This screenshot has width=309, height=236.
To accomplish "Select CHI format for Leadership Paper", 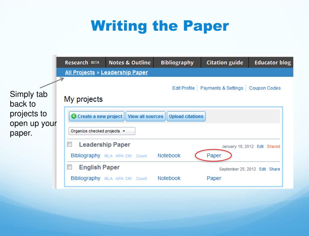I will (128, 156).
